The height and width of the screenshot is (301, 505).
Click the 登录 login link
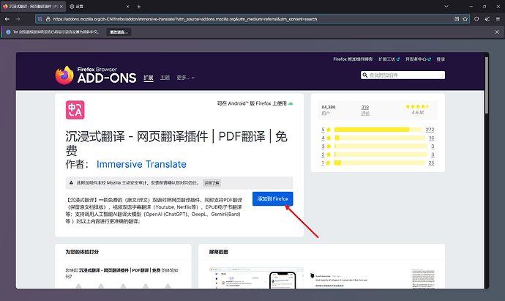tap(441, 59)
